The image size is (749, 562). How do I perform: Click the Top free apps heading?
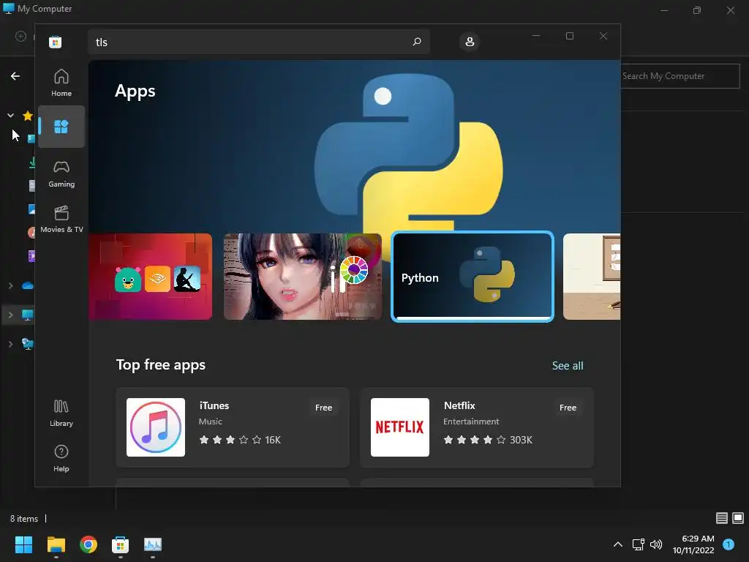[x=160, y=365]
